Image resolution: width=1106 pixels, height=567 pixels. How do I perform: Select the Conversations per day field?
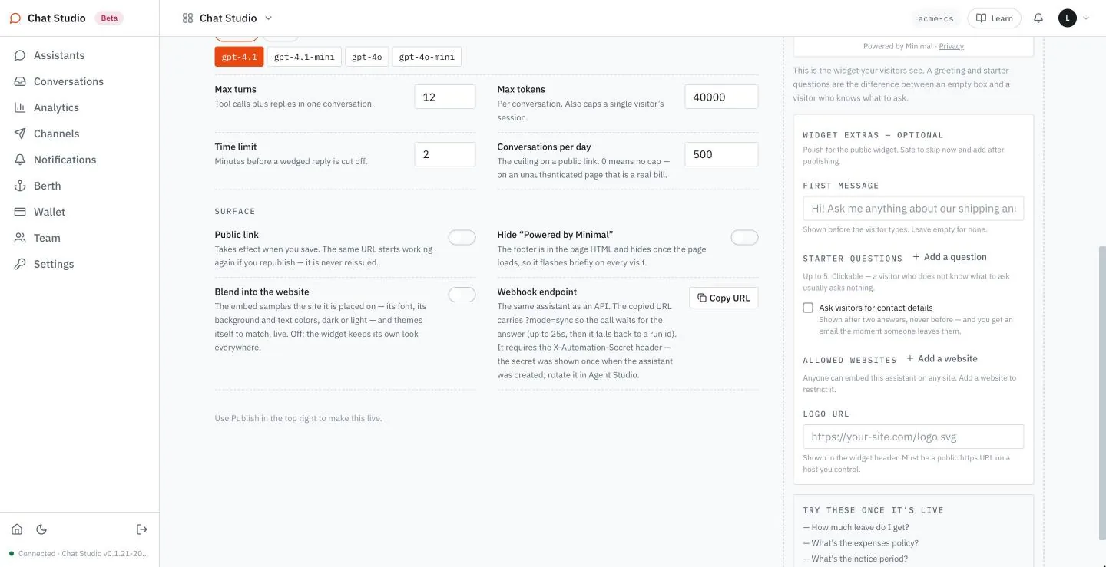click(x=721, y=154)
